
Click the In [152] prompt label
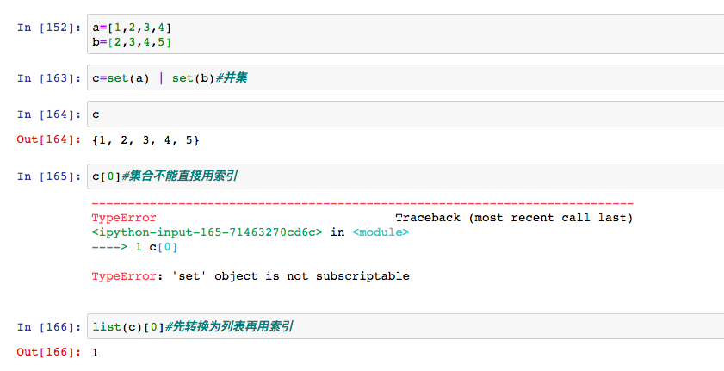tap(48, 28)
